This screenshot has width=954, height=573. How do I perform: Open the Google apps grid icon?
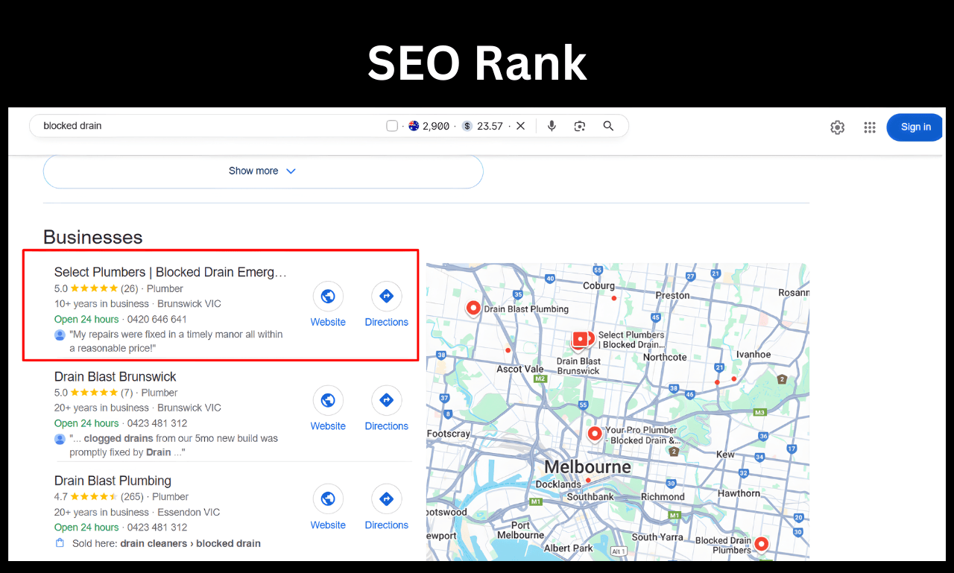(x=869, y=127)
